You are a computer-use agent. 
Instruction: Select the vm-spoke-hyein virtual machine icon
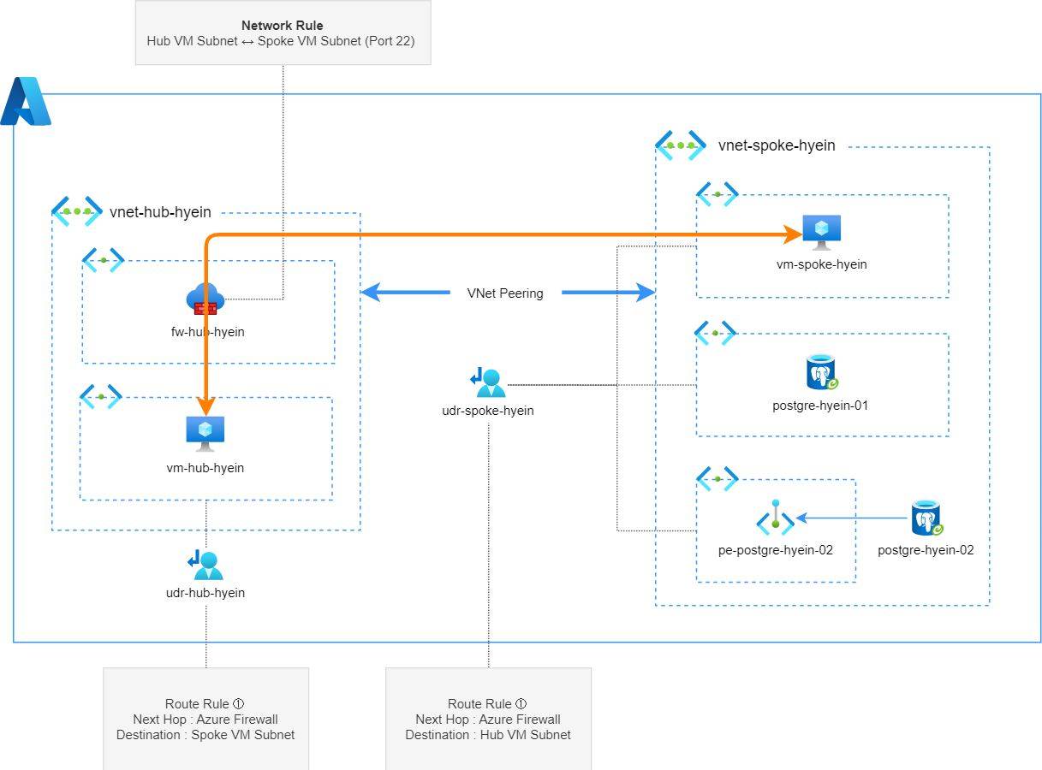pyautogui.click(x=820, y=228)
